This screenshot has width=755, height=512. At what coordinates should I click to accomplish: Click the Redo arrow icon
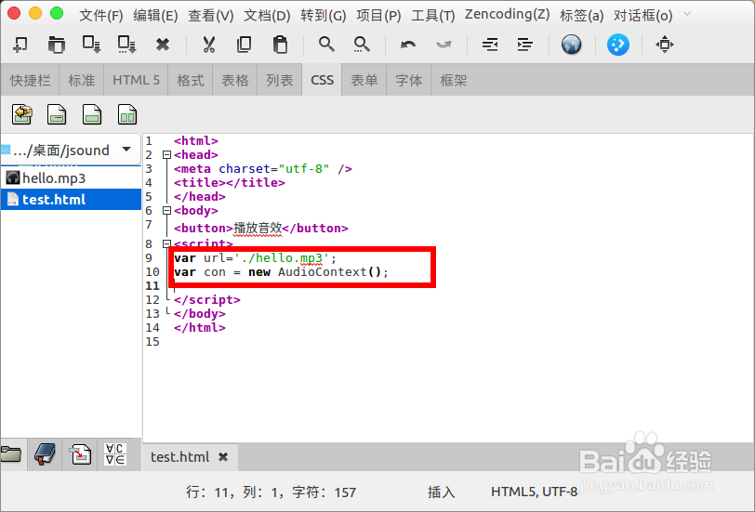coord(444,45)
